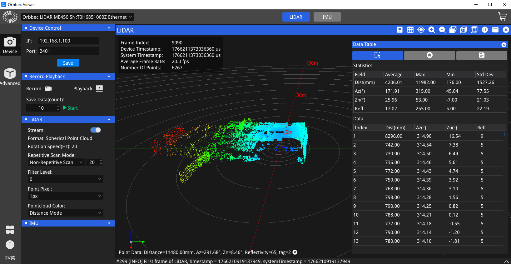511x264 pixels.
Task: Click the Number Of Points value 6267
Action: [177, 68]
